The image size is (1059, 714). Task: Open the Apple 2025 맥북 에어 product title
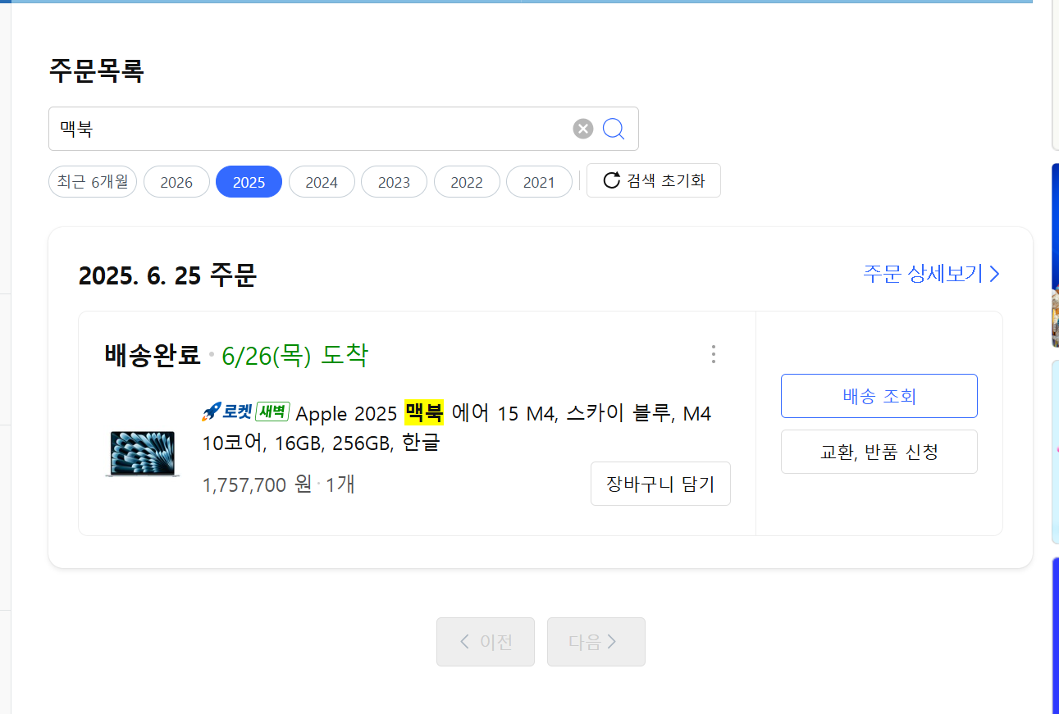[456, 428]
